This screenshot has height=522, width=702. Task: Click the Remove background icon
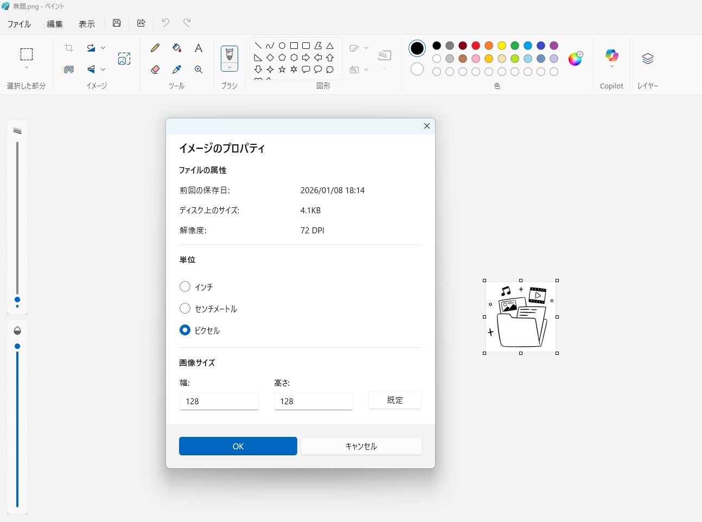69,69
